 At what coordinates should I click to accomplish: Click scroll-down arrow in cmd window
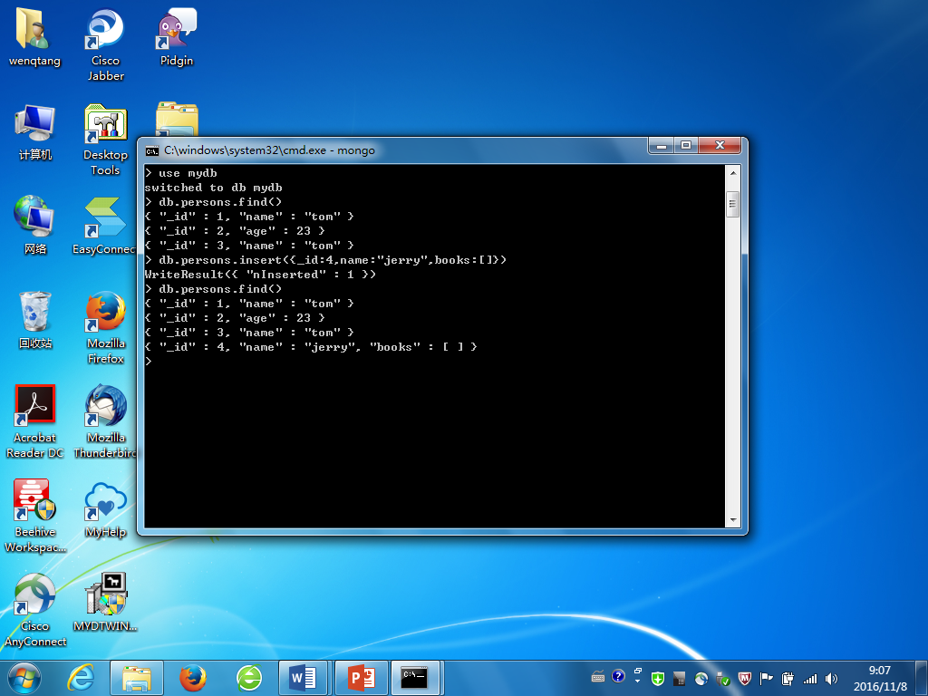[x=733, y=520]
